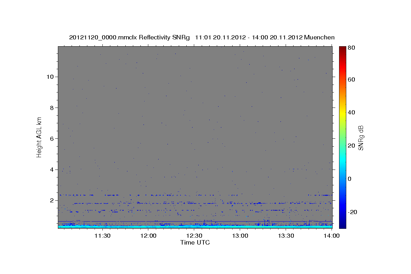Click the 11:30 time axis label
Image resolution: width=411 pixels, height=274 pixels.
tap(102, 236)
